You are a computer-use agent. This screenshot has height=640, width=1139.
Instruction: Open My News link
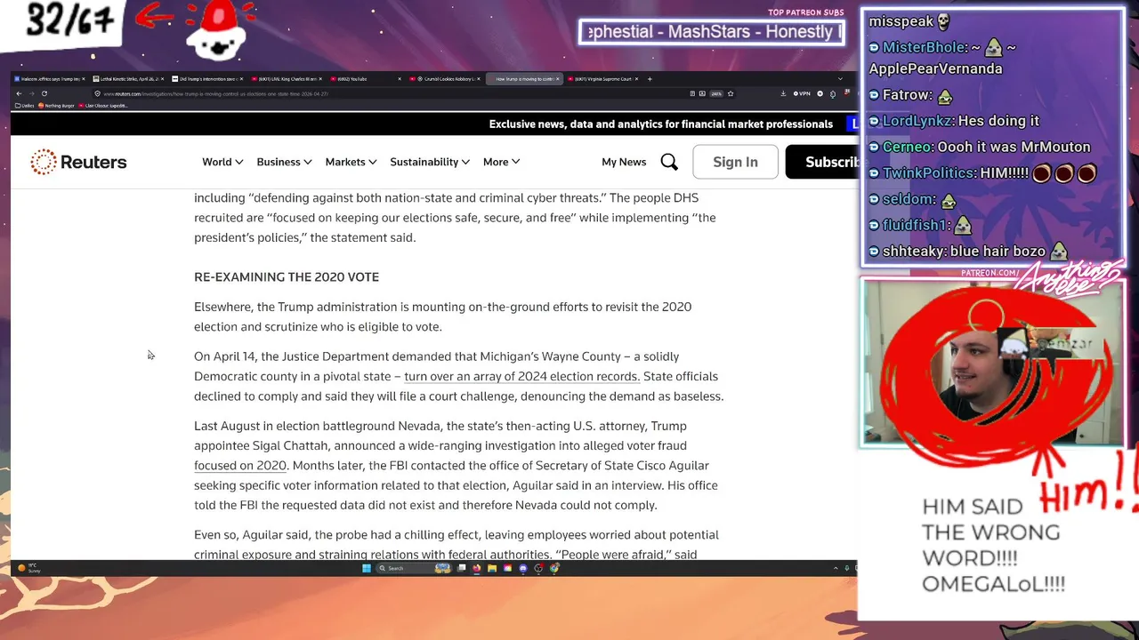point(624,162)
